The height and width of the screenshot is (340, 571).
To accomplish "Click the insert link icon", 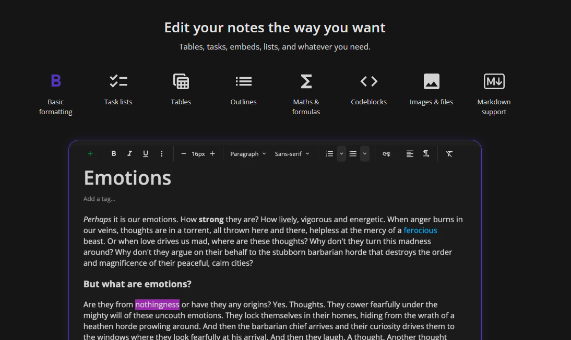I will (x=386, y=154).
